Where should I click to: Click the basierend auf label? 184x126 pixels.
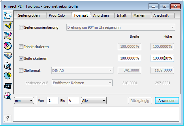(36, 83)
